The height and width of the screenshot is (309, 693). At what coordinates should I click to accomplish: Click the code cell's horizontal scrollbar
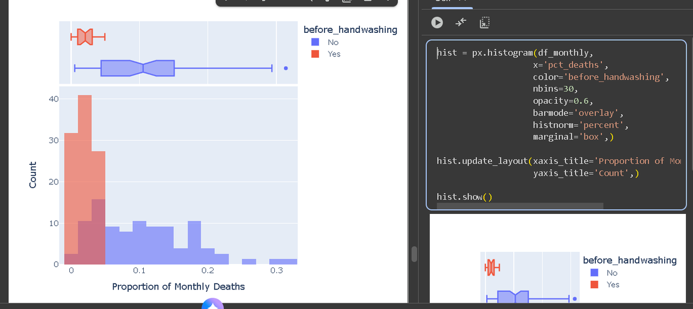520,206
